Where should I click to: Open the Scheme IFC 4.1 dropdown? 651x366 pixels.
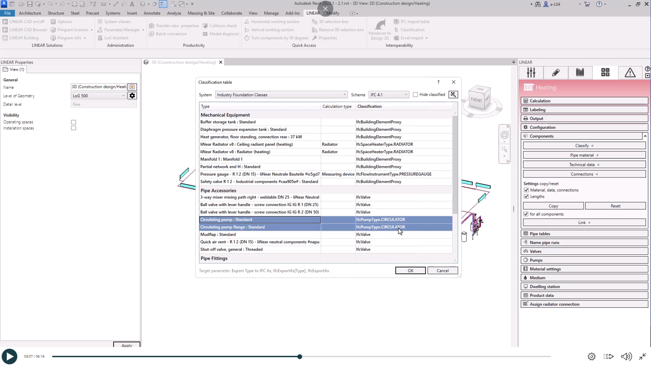coord(388,95)
